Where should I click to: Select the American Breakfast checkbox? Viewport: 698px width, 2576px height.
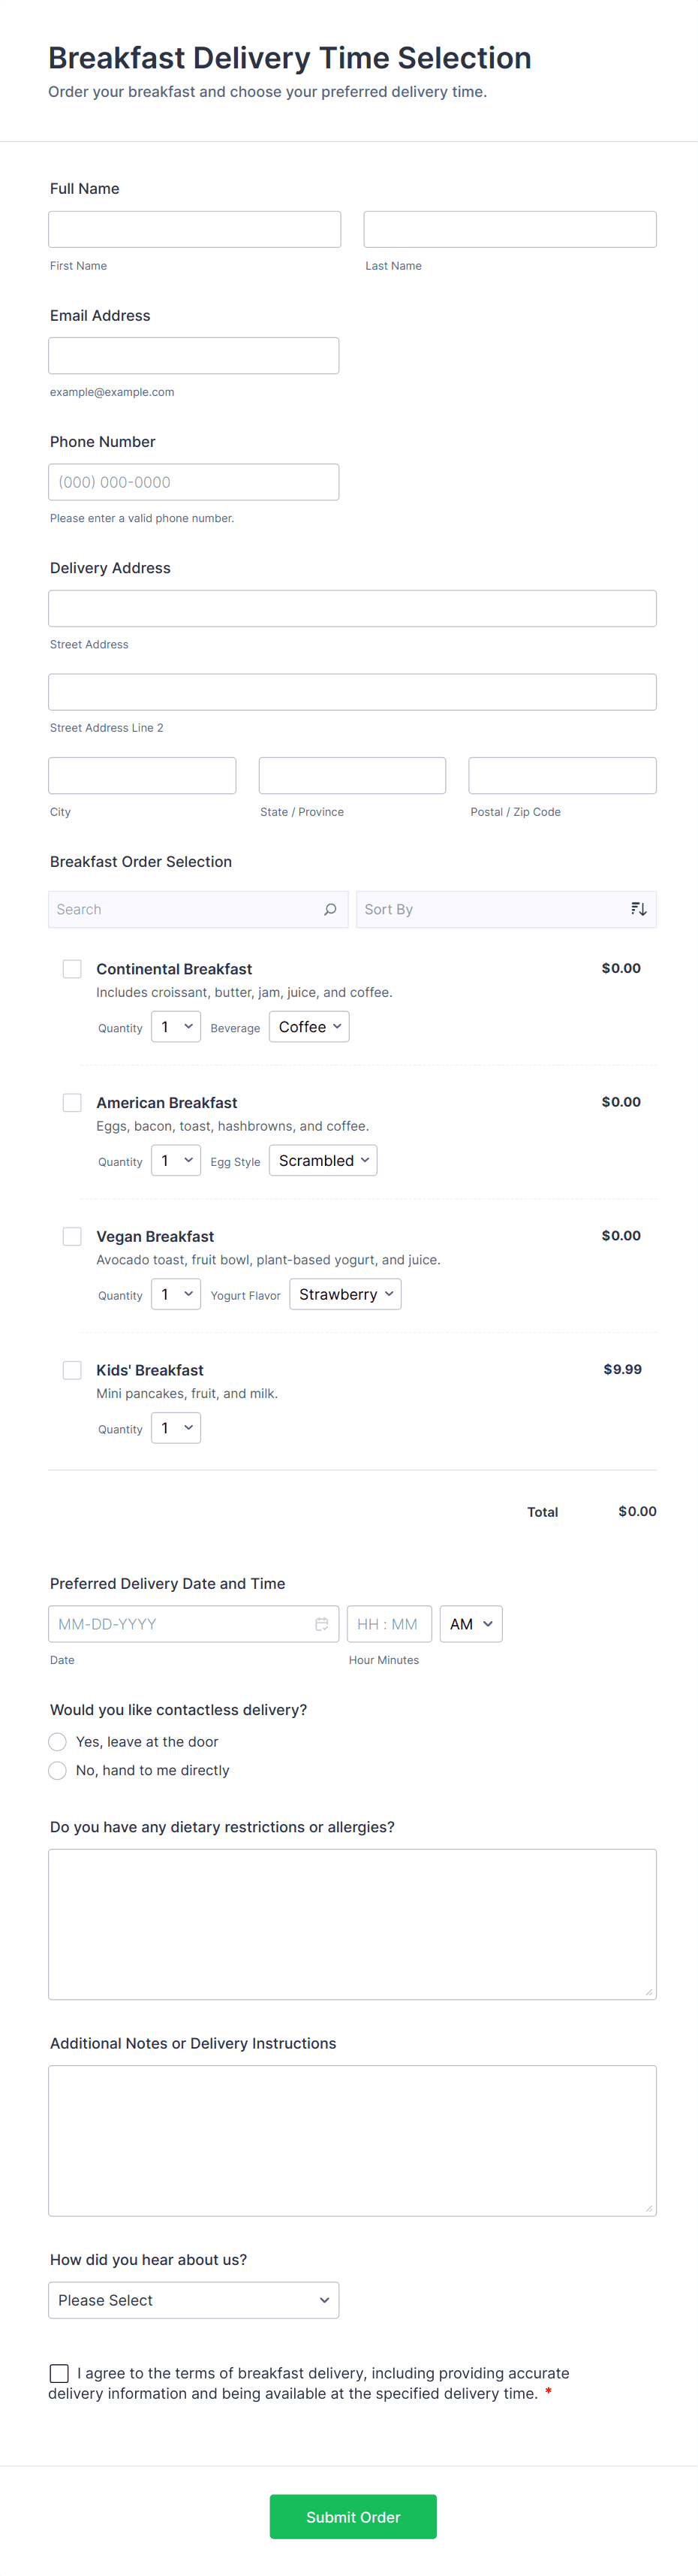[72, 1102]
